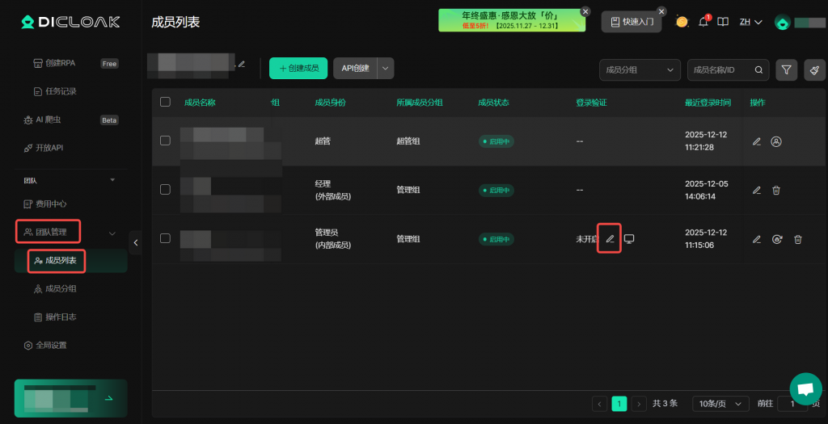Screen dimensions: 828x424
Task: Click the book documentation icon in header
Action: 723,22
